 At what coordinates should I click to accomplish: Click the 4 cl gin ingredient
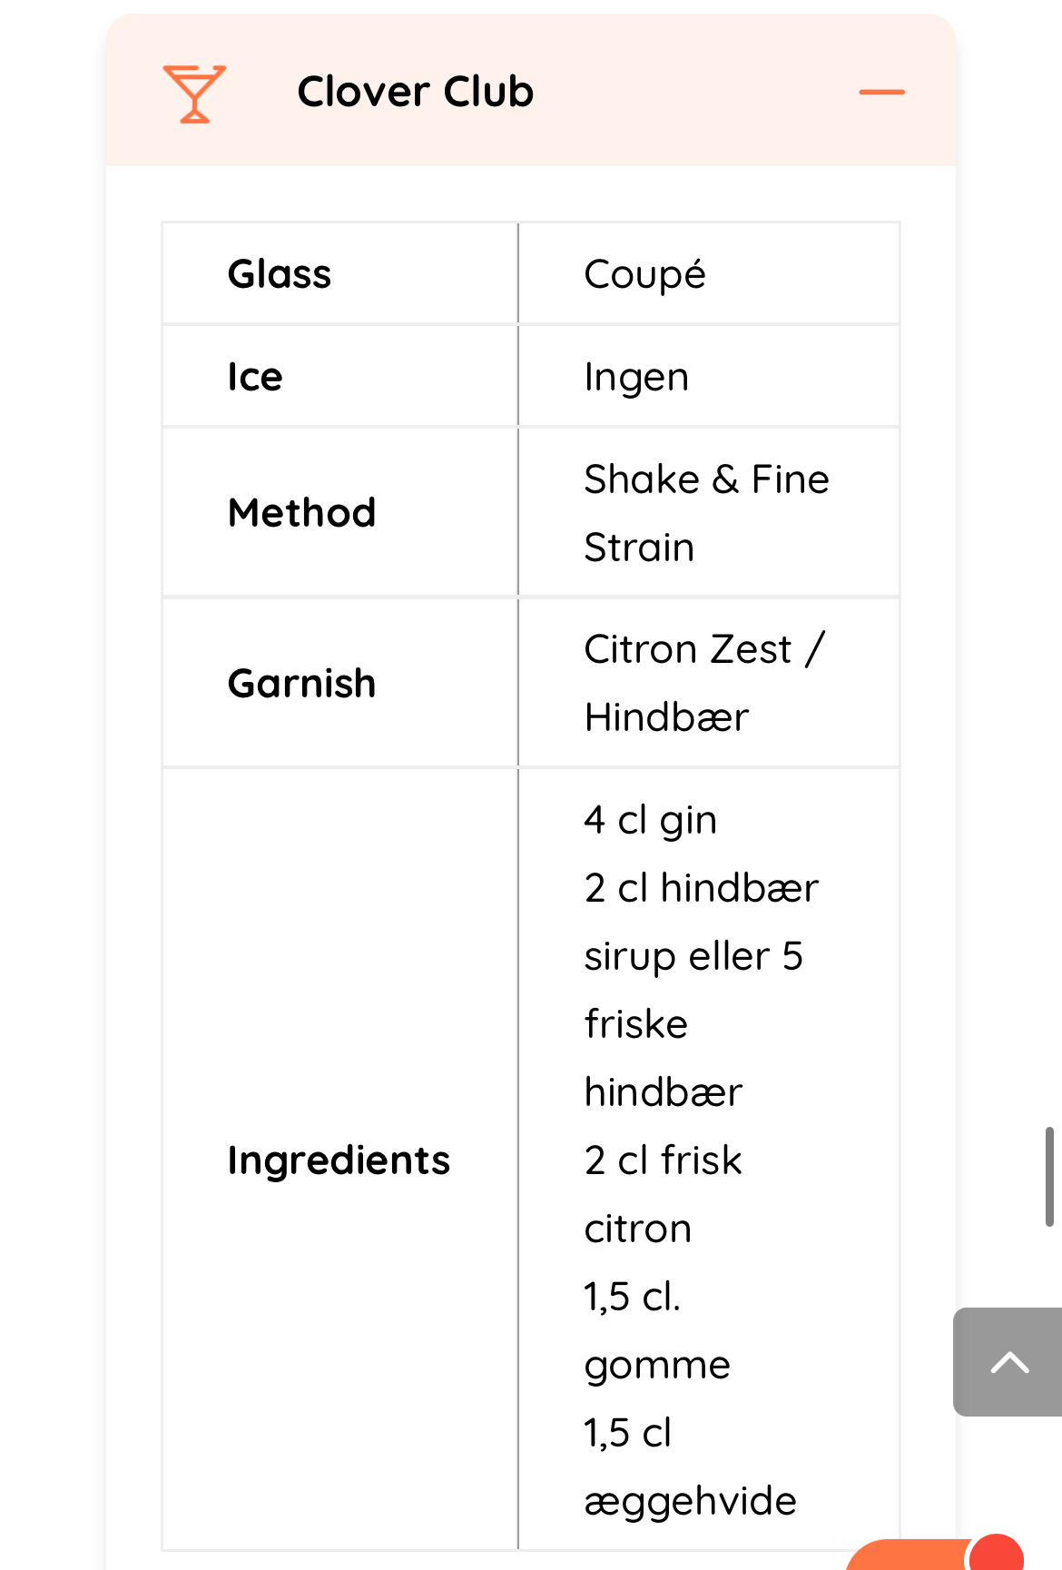[x=650, y=820]
